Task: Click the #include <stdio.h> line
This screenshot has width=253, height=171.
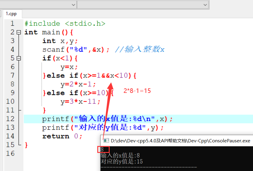Action: point(65,24)
